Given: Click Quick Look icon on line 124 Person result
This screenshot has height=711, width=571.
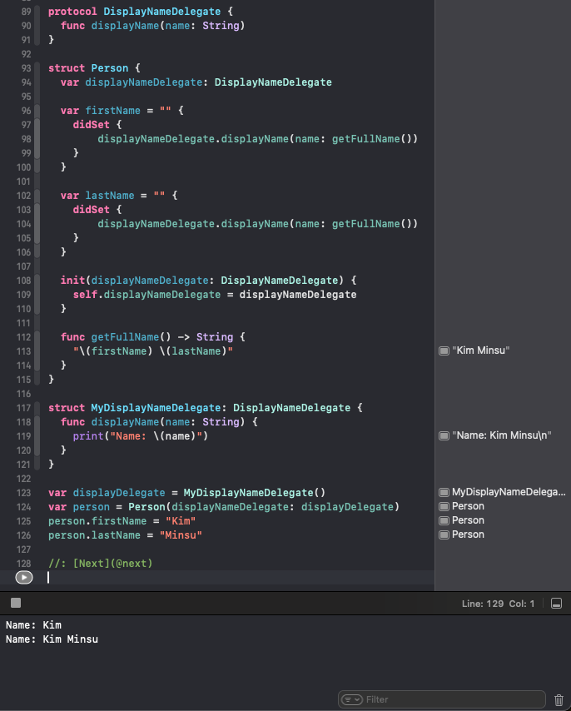Looking at the screenshot, I should click(x=444, y=506).
